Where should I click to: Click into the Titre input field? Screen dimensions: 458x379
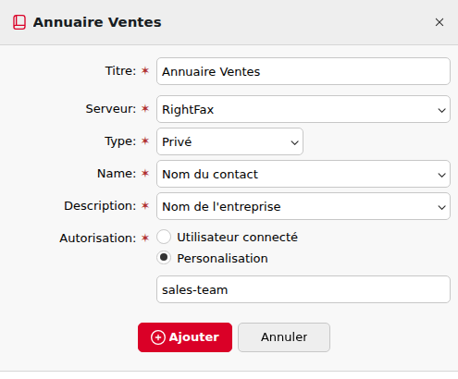[303, 71]
